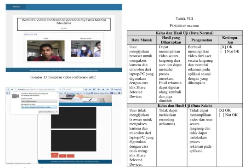Click the Teman Anda remote video feed

click(x=85, y=49)
